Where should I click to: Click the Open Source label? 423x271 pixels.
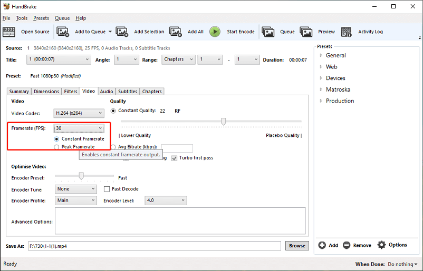coord(35,32)
